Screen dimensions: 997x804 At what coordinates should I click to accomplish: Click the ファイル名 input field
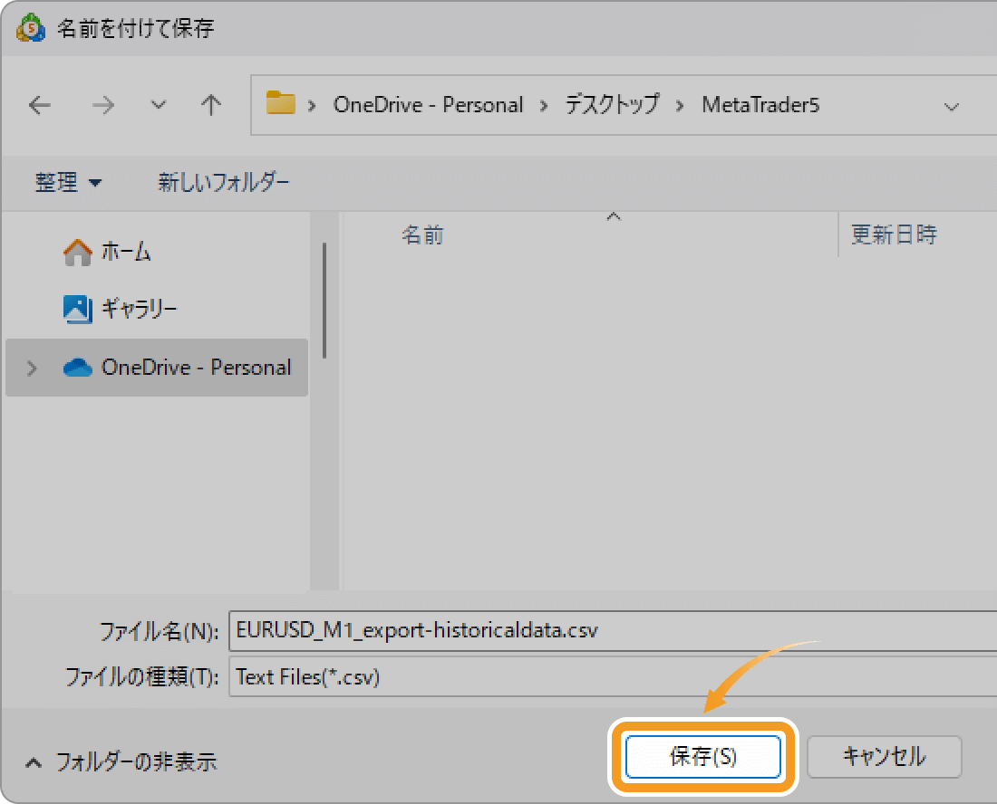tap(613, 631)
